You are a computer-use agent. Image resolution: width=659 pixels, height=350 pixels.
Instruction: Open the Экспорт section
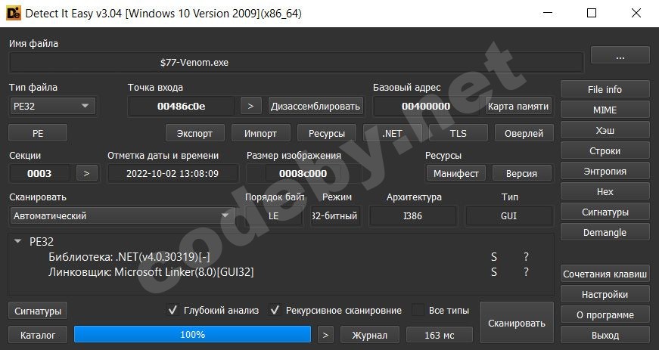coord(194,134)
